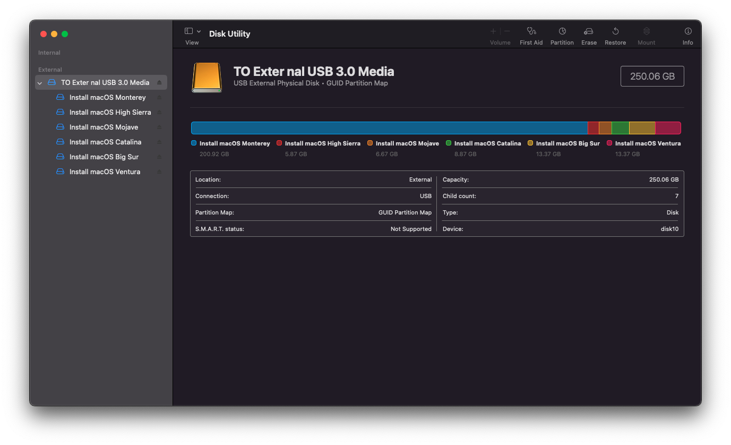Eject the Install macOS Big Sur volume
The width and height of the screenshot is (731, 445).
[159, 157]
